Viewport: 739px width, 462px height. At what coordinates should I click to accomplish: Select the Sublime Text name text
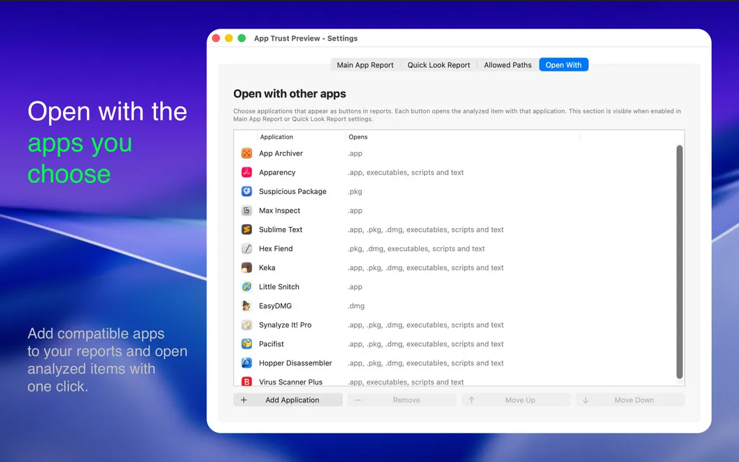(x=281, y=230)
